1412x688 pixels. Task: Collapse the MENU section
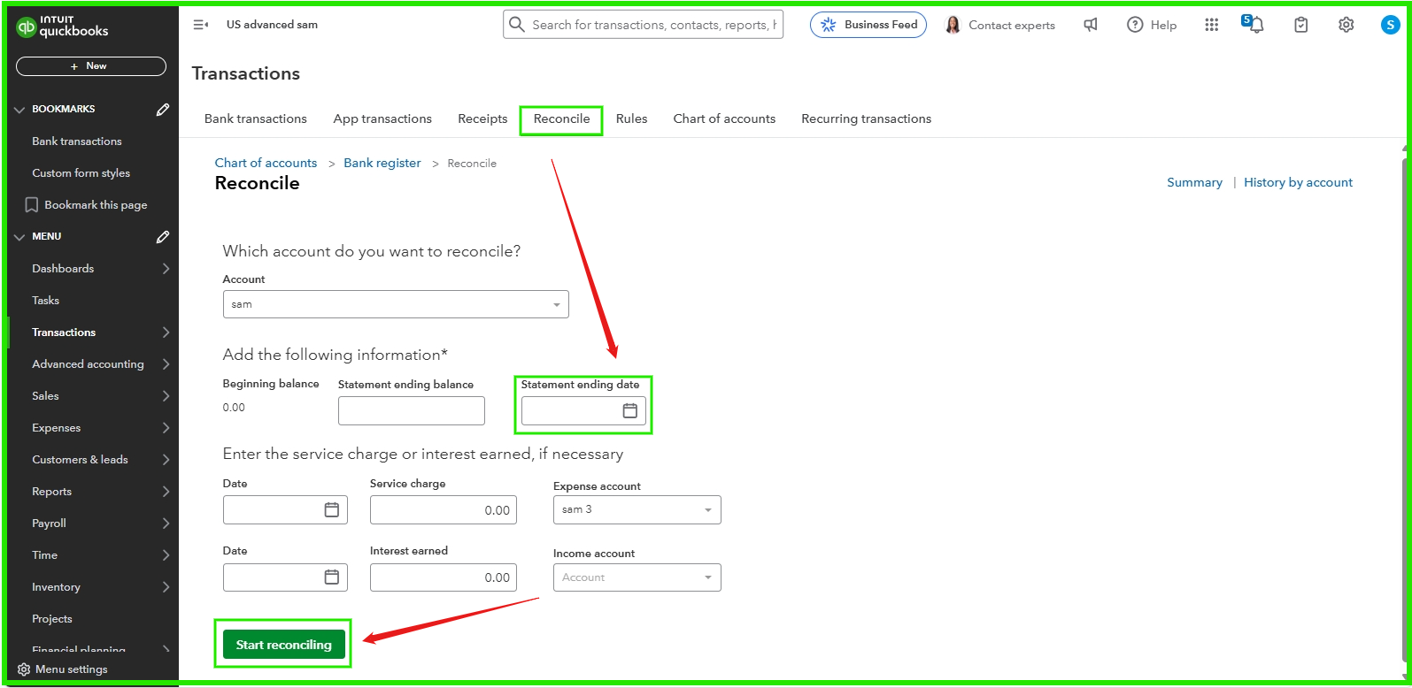click(x=19, y=237)
